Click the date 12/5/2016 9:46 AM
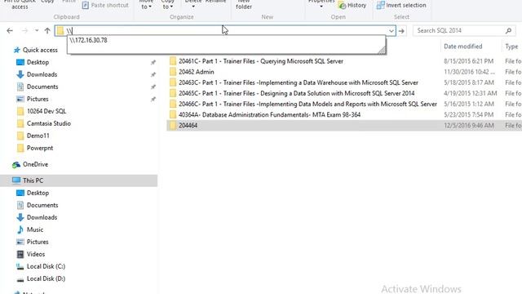 [468, 125]
